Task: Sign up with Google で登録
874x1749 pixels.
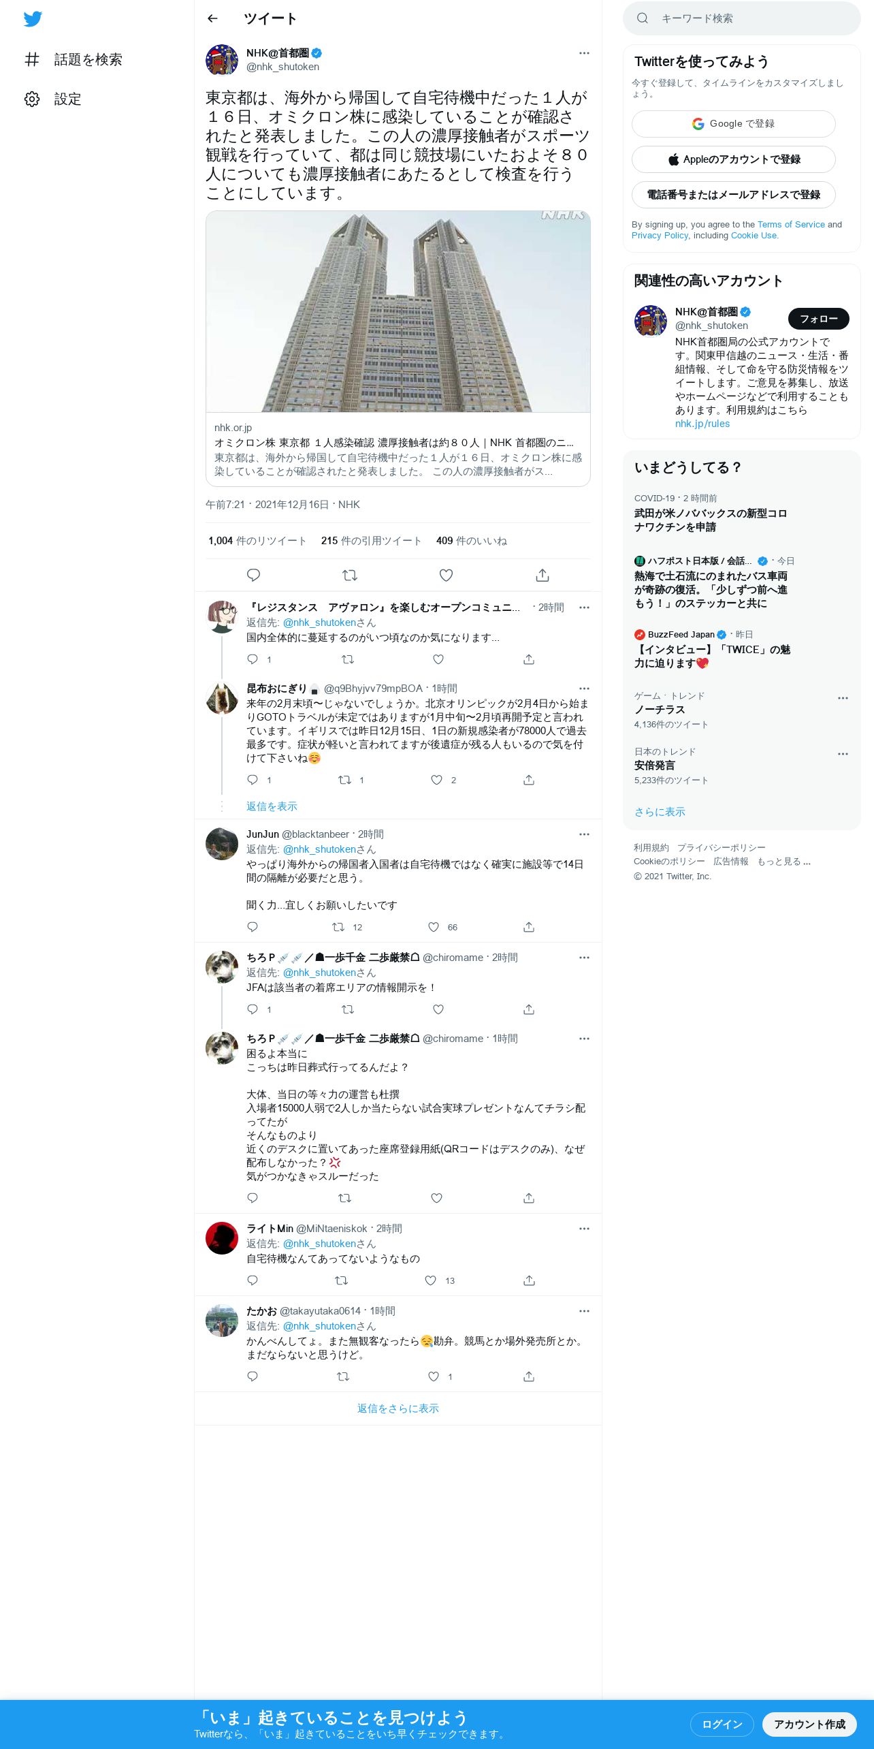Action: 734,124
